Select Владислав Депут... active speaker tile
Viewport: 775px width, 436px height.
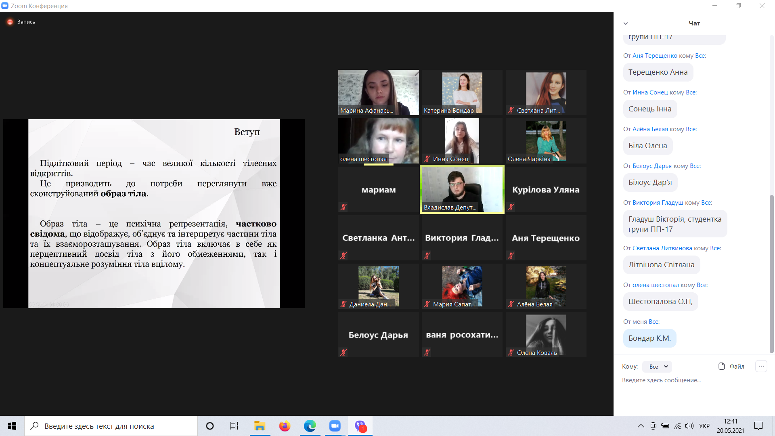coord(462,189)
